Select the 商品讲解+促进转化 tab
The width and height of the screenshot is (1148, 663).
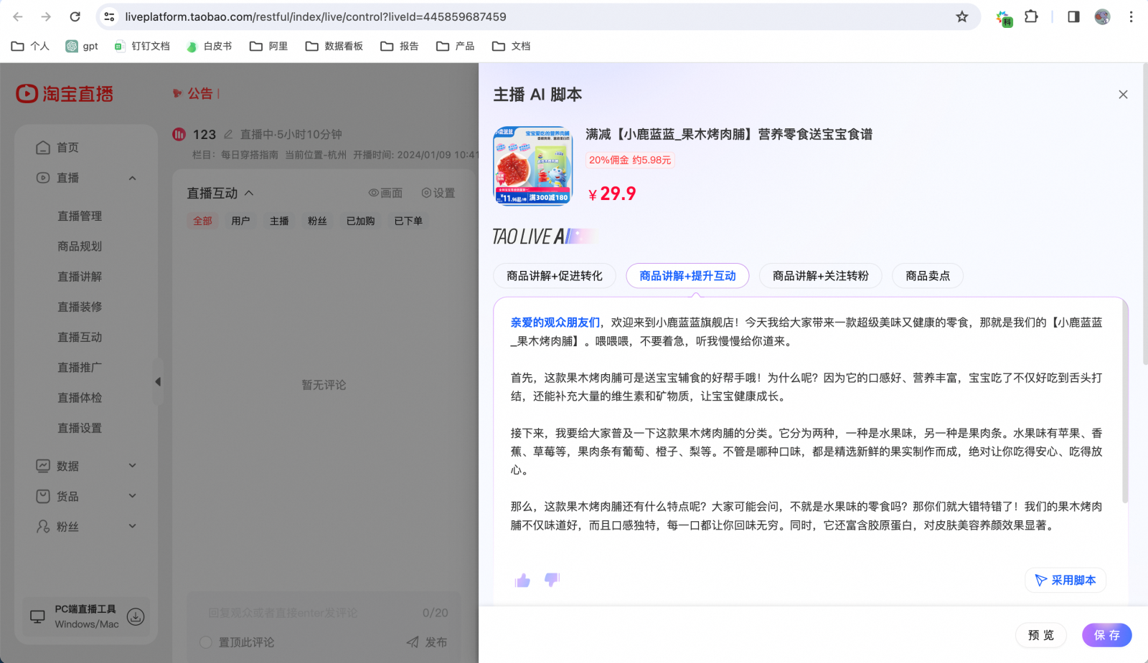pyautogui.click(x=555, y=276)
